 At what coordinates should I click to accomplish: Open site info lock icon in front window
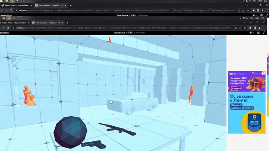click(x=13, y=28)
